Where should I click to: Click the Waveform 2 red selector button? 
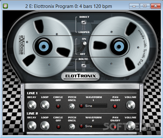point(81,126)
